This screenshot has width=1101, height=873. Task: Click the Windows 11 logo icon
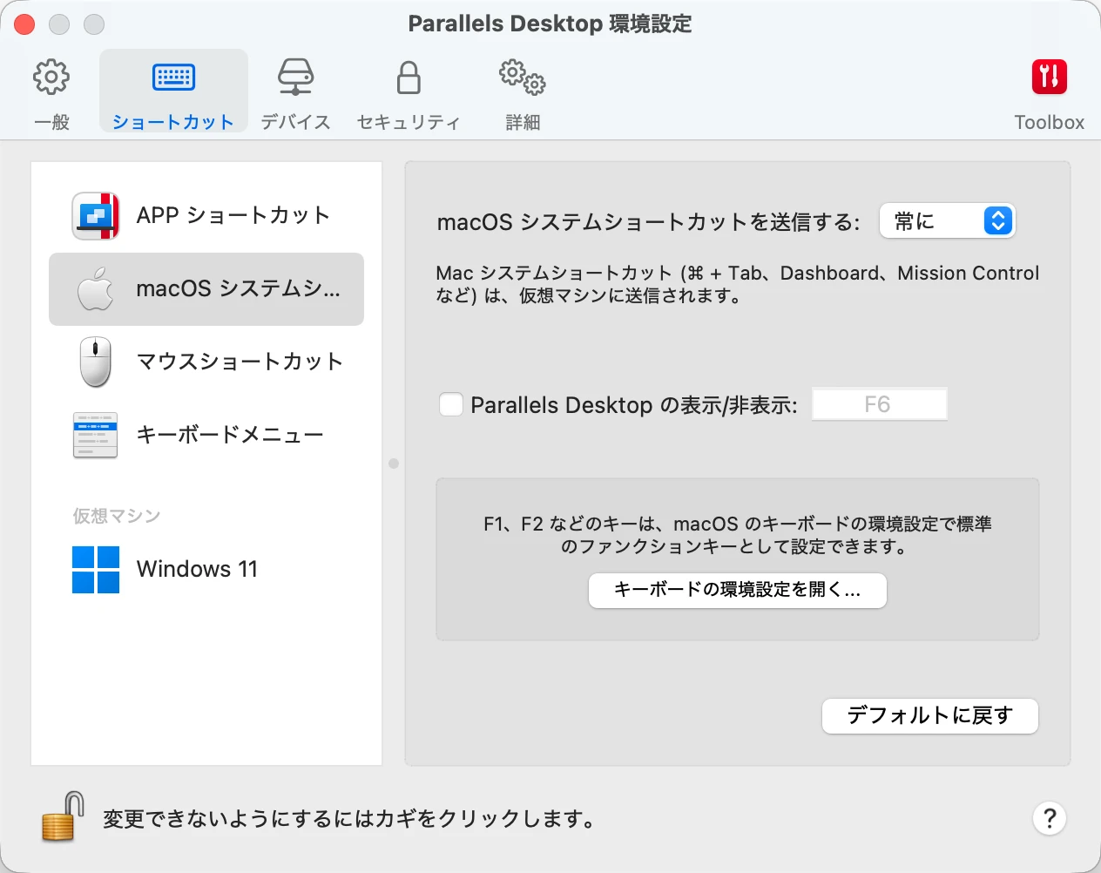tap(96, 570)
